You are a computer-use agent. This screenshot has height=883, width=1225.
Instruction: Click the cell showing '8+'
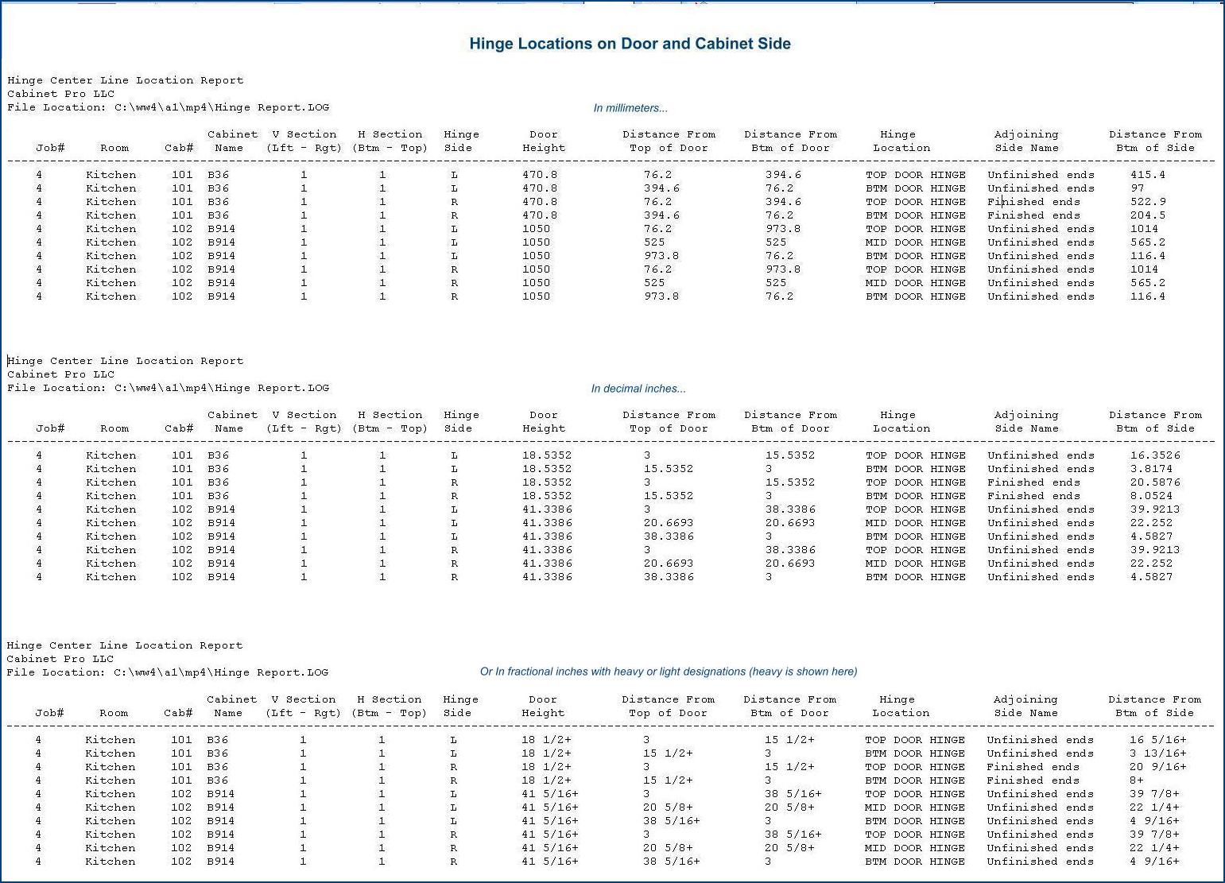coord(1137,780)
